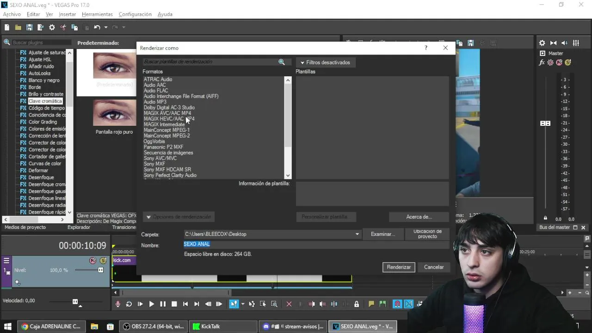This screenshot has height=333, width=592.
Task: Toggle lock on the selected event
Action: [357, 304]
